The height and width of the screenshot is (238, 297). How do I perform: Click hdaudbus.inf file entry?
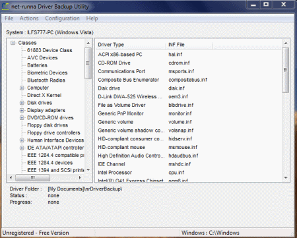pos(183,156)
